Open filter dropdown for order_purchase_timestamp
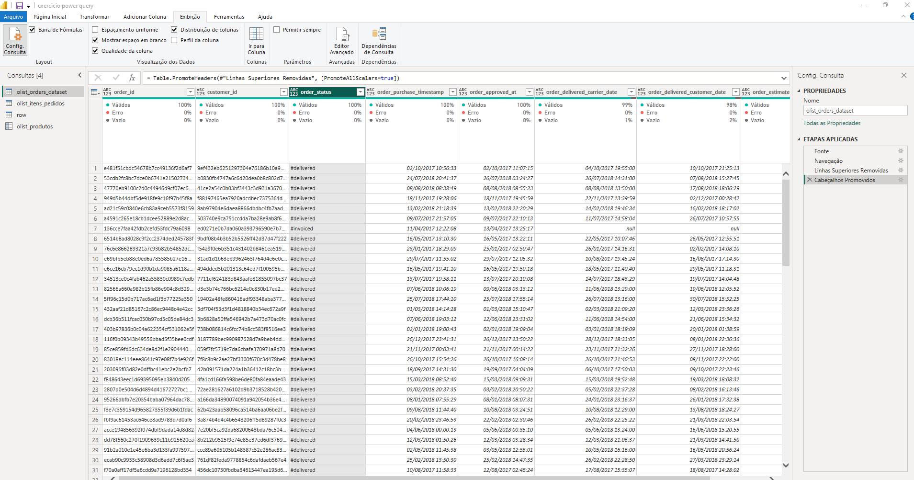 pos(452,92)
